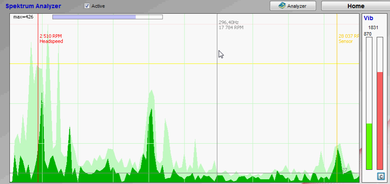390x184 pixels.
Task: Click the Analyzer book icon
Action: 282,6
